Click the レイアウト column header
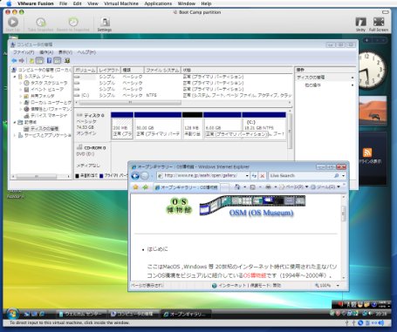Viewport: 397px width, 332px height. point(108,70)
